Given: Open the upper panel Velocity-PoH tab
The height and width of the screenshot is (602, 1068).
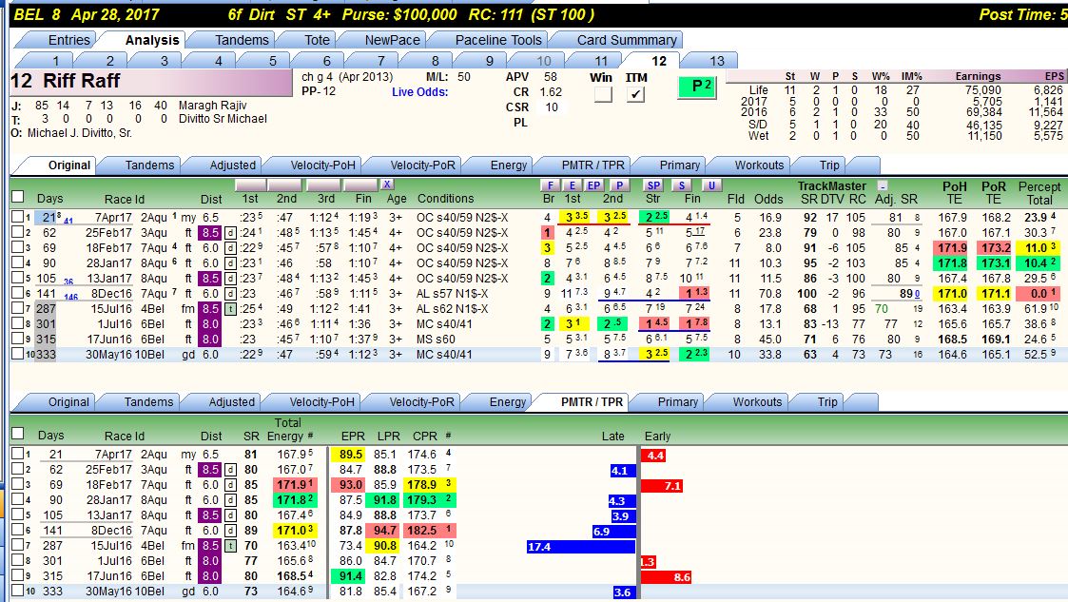Looking at the screenshot, I should (322, 165).
